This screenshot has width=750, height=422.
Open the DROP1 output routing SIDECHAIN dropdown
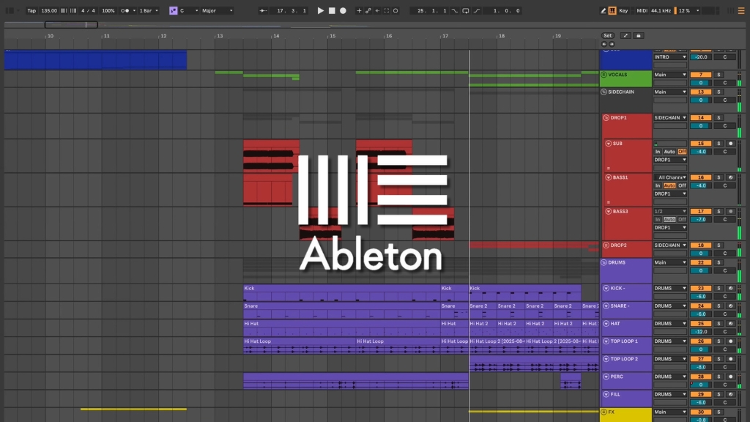point(670,117)
